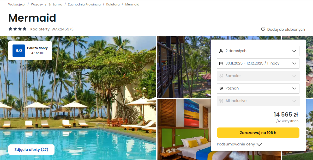Expand the 2 dorosłych guests dropdown

click(x=258, y=51)
